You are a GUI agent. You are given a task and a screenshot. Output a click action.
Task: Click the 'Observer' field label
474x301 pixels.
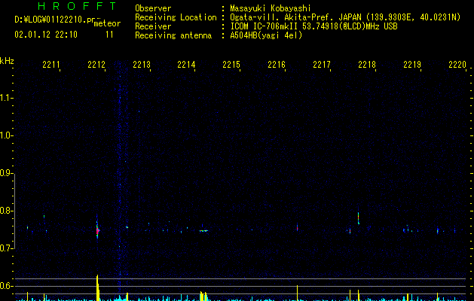click(153, 8)
